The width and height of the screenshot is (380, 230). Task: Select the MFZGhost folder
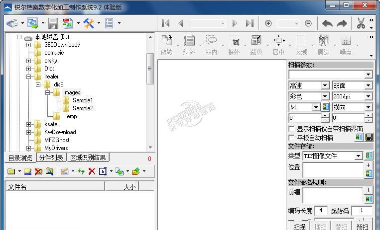coord(57,140)
